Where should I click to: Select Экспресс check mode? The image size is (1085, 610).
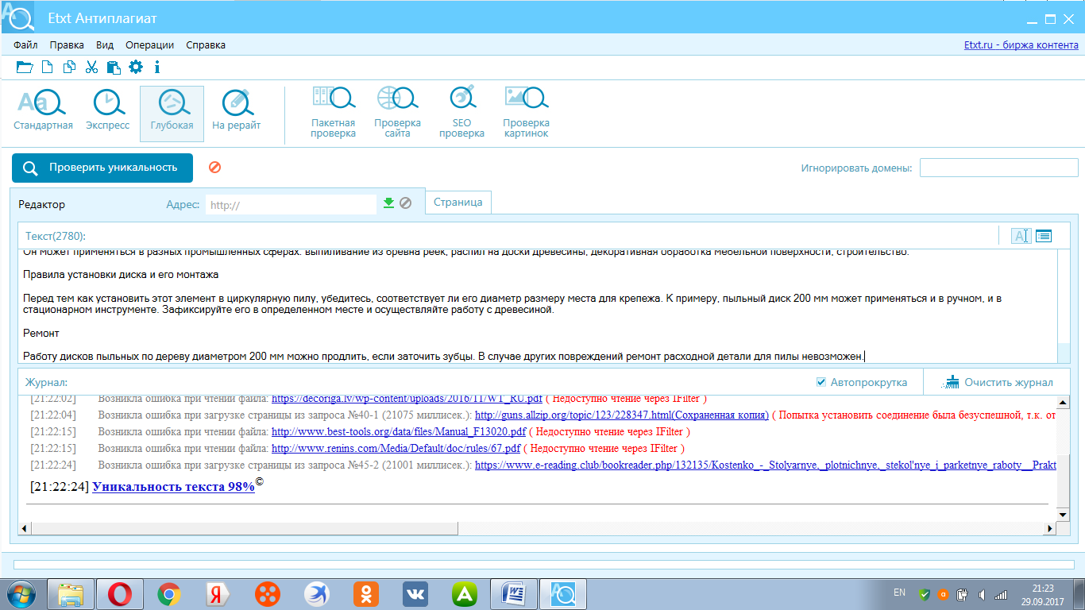click(108, 110)
